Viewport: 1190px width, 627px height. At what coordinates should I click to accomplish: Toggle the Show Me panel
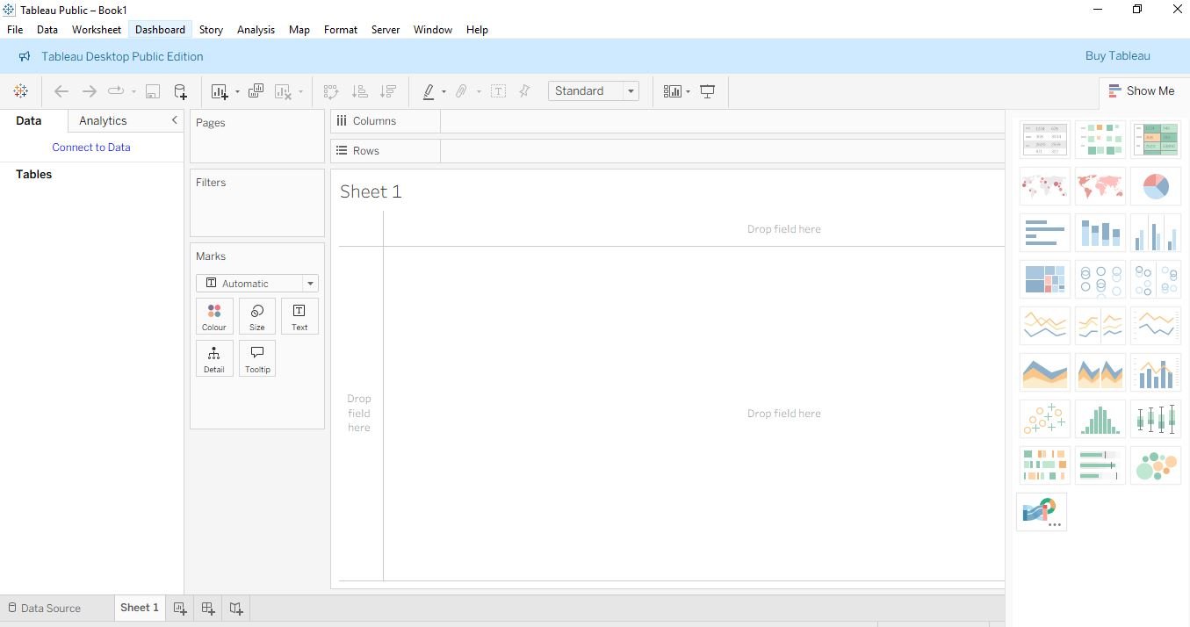[x=1141, y=91]
